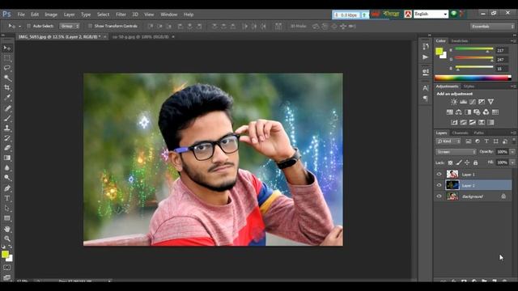Open the English language dropdown

(x=431, y=14)
